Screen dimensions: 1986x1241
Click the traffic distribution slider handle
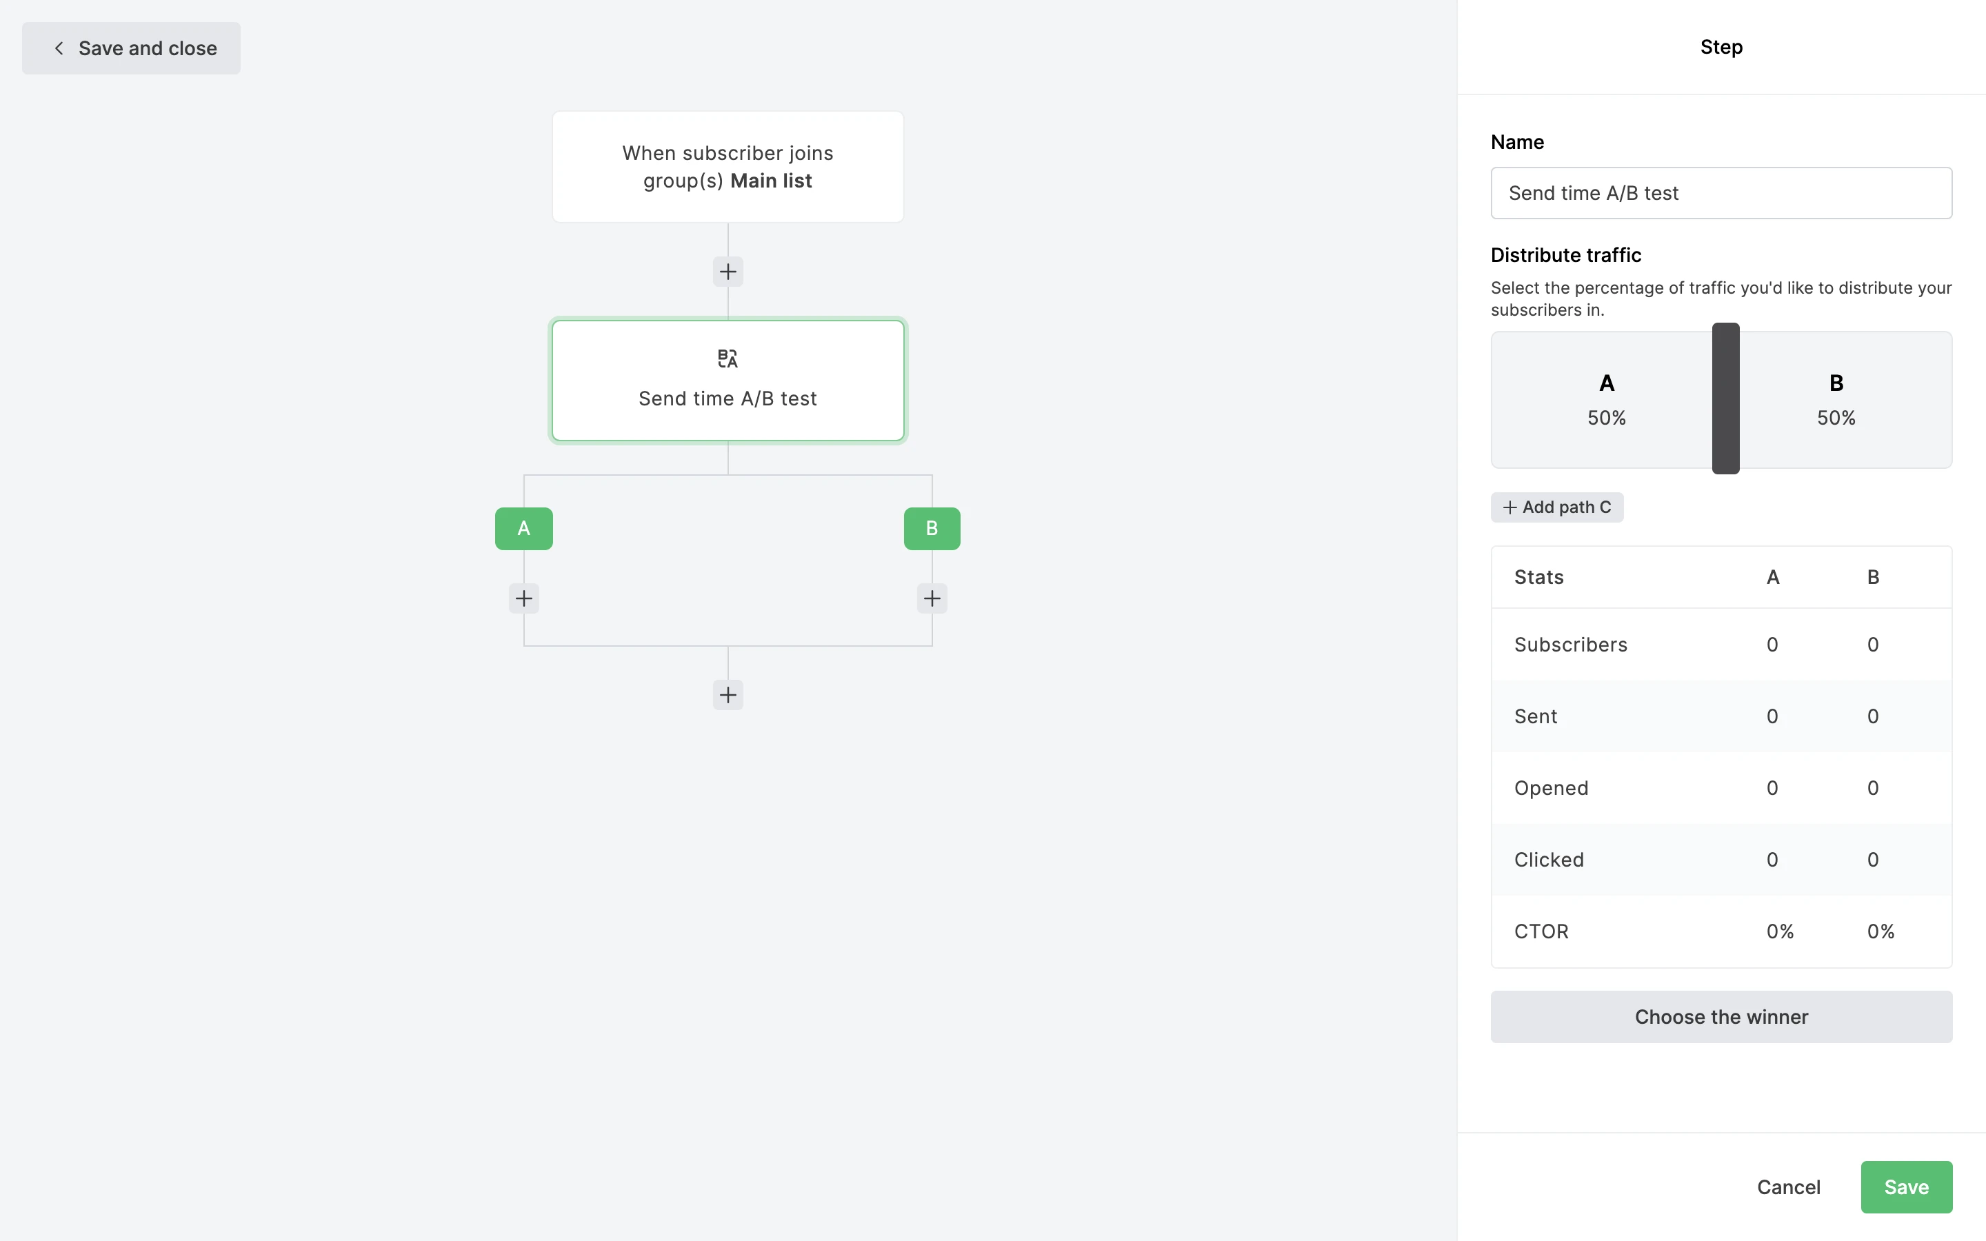pyautogui.click(x=1725, y=399)
